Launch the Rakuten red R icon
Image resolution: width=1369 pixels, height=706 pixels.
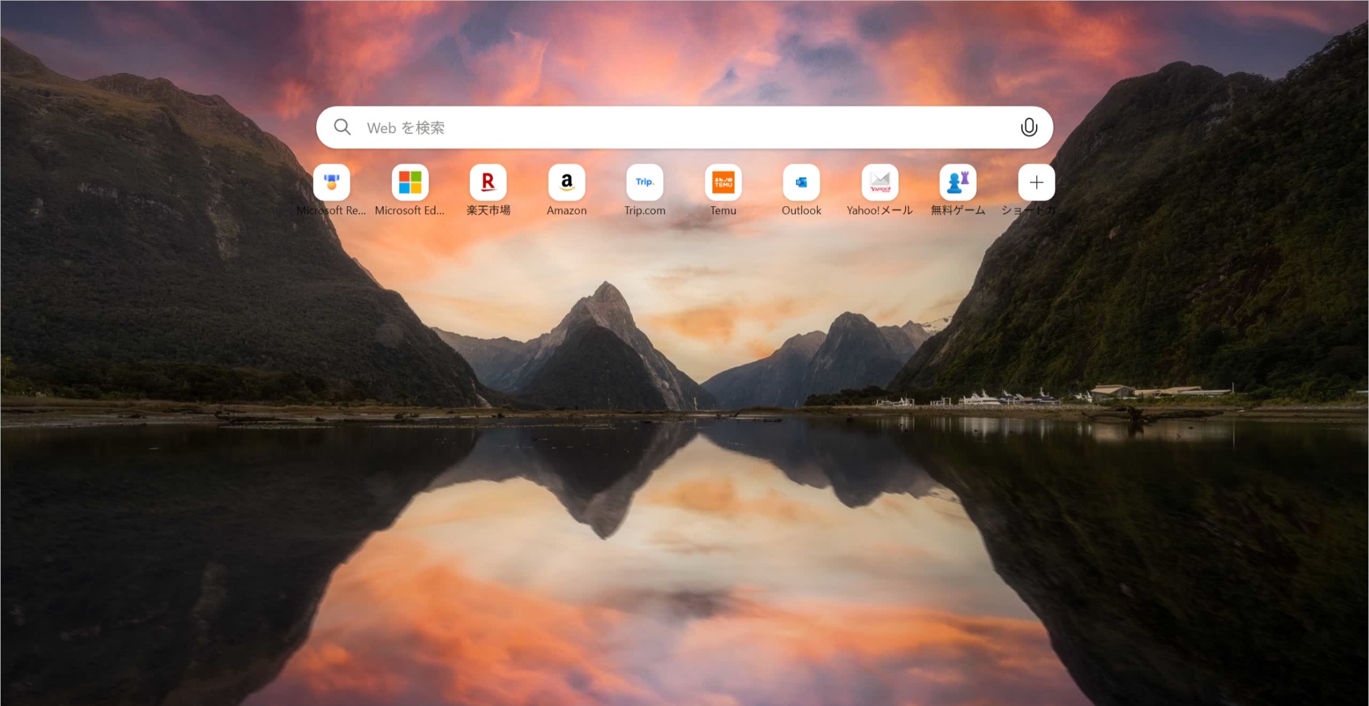(488, 182)
